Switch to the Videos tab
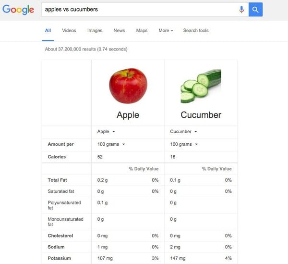 [x=69, y=31]
